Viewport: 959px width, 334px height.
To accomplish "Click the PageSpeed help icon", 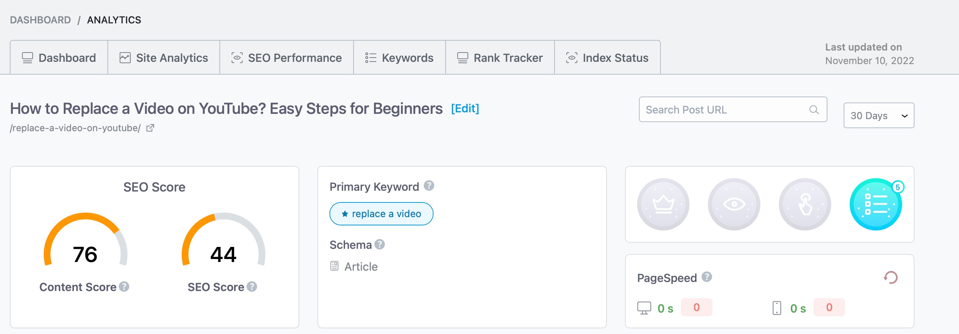I will [707, 277].
